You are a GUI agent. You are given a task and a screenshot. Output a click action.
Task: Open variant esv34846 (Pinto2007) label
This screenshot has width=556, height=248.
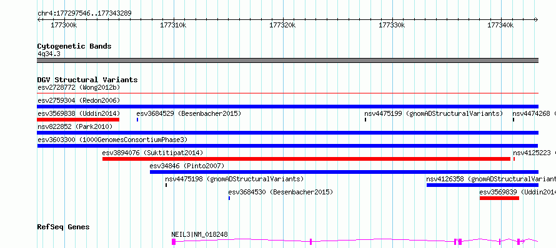coord(187,166)
